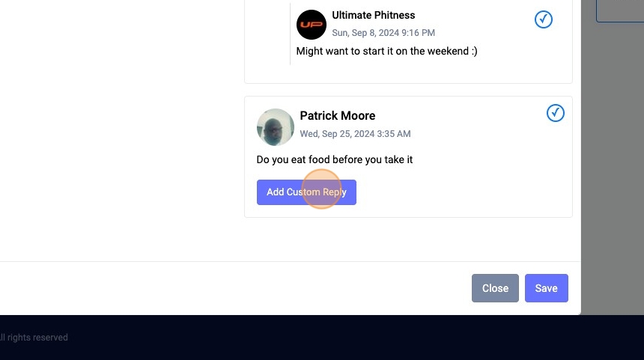This screenshot has width=644, height=360.
Task: Click the Wed, Sep 25, 2024 timestamp
Action: 355,134
